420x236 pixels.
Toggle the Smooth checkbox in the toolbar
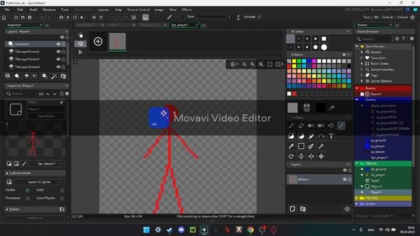tap(259, 17)
